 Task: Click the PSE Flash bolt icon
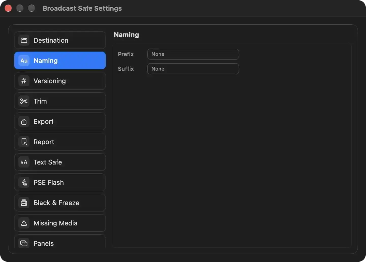click(x=24, y=183)
